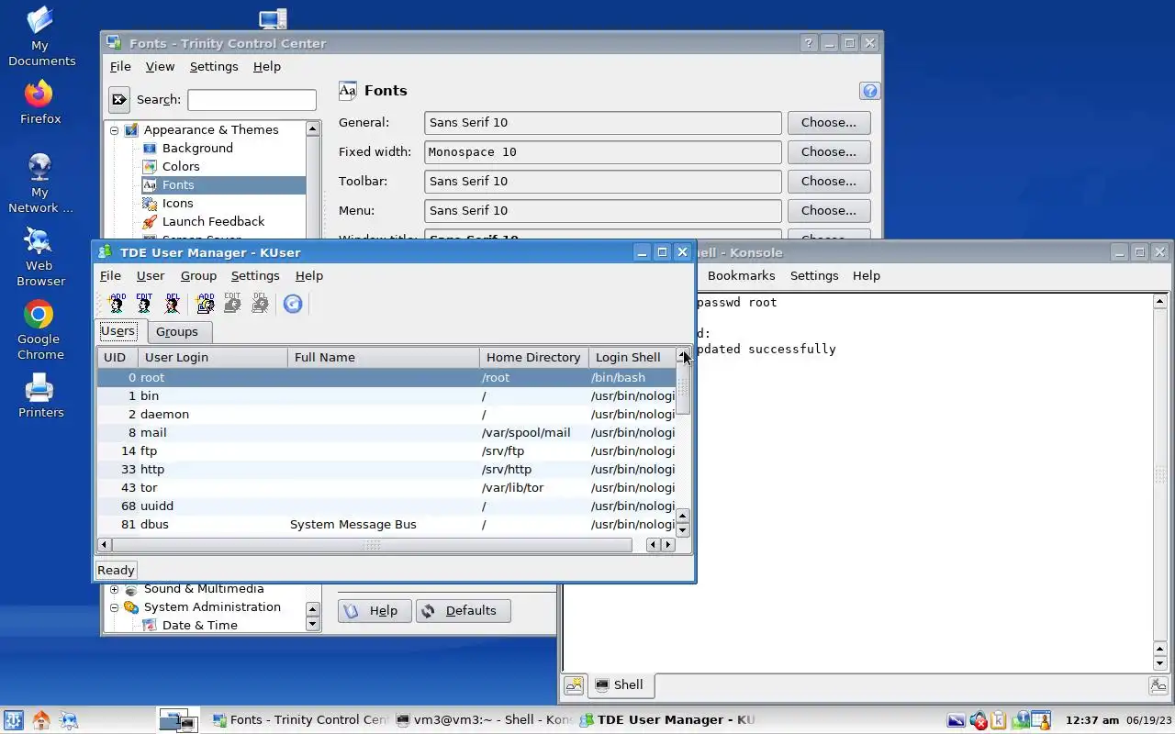This screenshot has width=1175, height=734.
Task: Select Icons in the Control Center tree
Action: click(x=177, y=203)
